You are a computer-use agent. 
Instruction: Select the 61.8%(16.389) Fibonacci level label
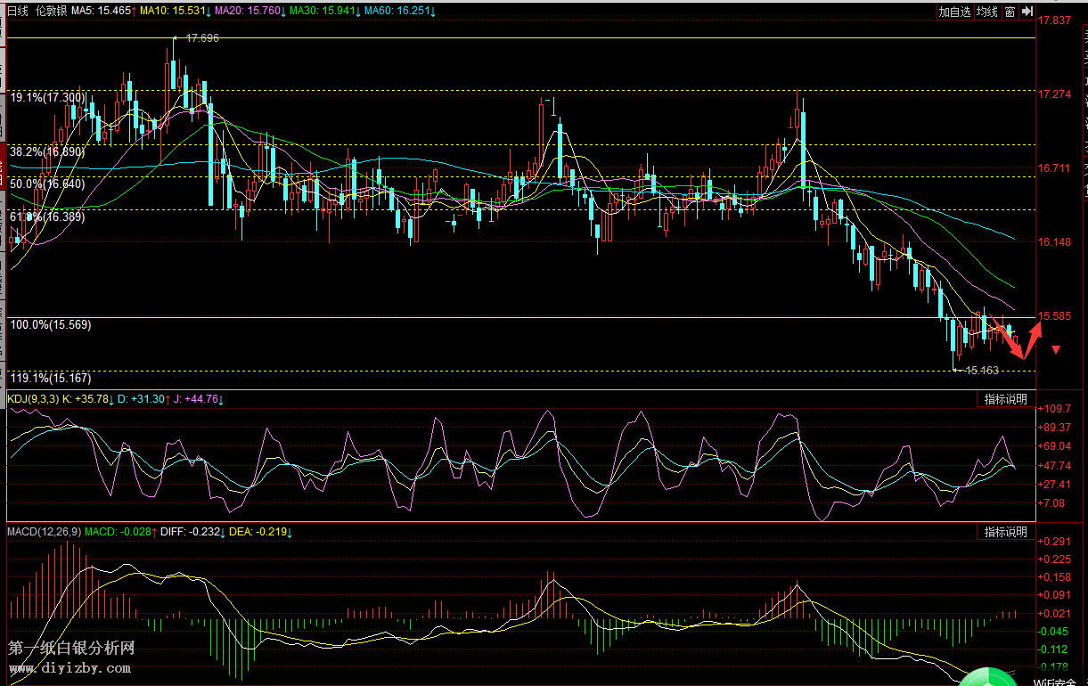pyautogui.click(x=47, y=216)
